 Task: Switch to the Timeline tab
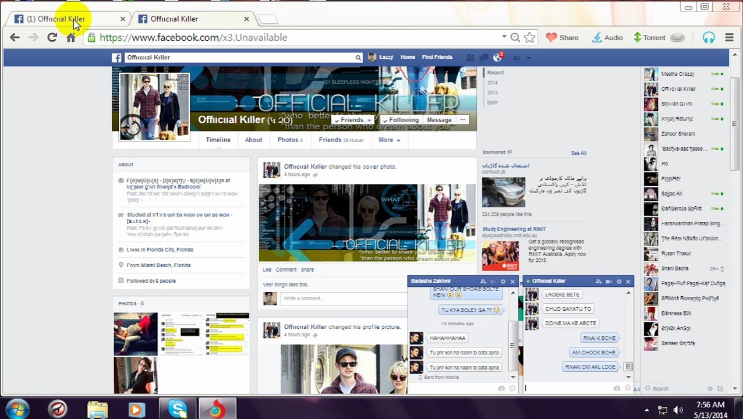(218, 140)
